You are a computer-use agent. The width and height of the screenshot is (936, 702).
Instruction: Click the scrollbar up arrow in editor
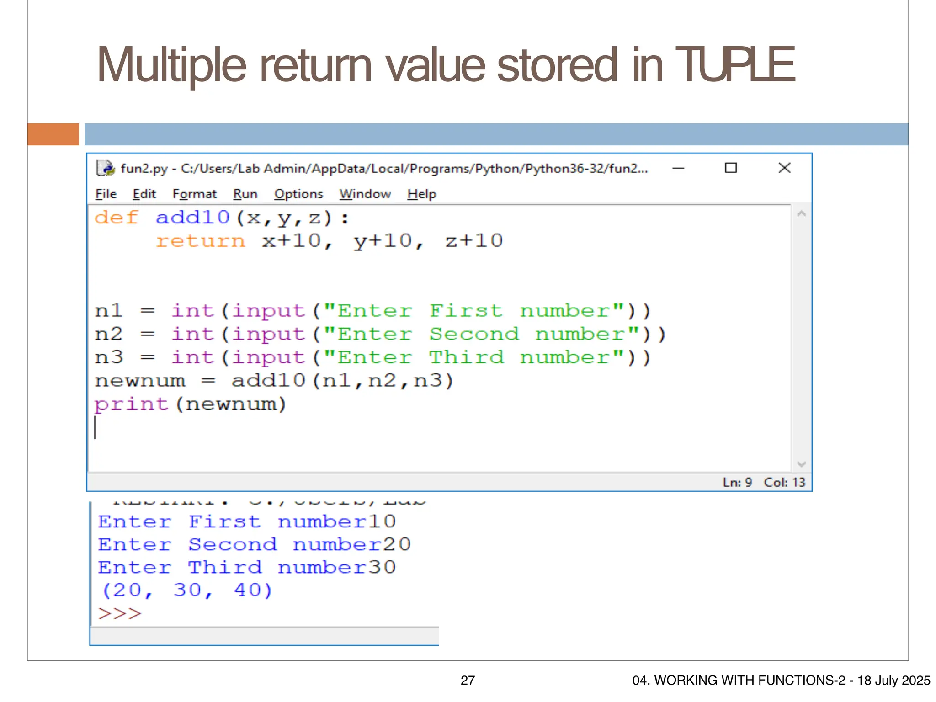point(801,214)
